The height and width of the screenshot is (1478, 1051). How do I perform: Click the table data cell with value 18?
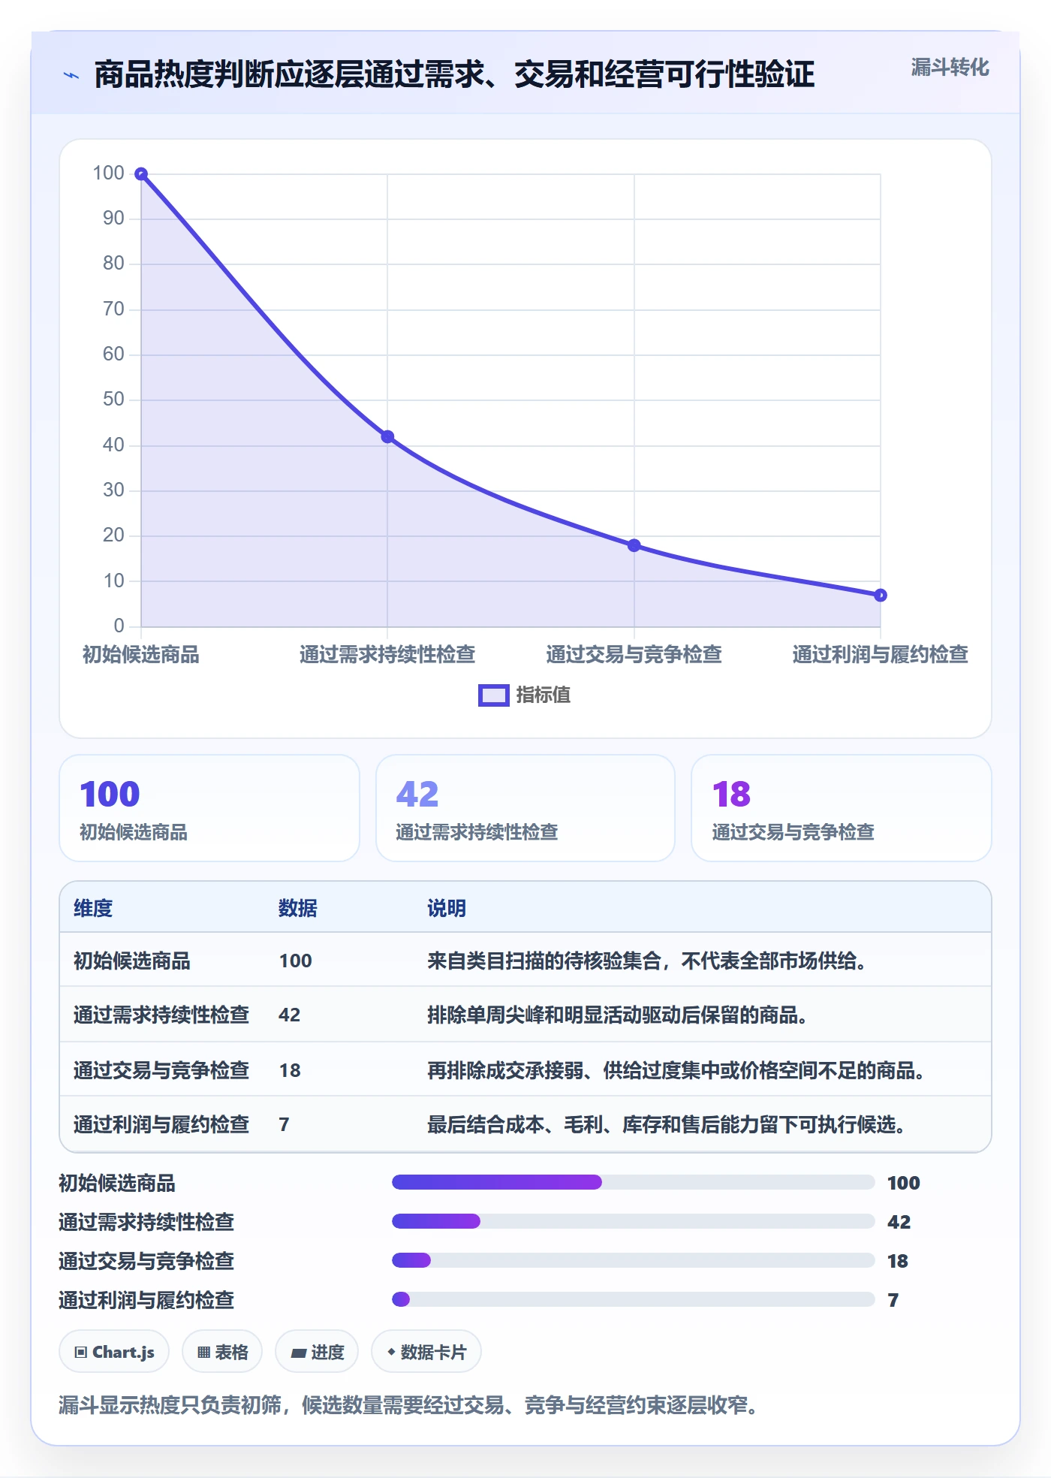[x=290, y=1071]
